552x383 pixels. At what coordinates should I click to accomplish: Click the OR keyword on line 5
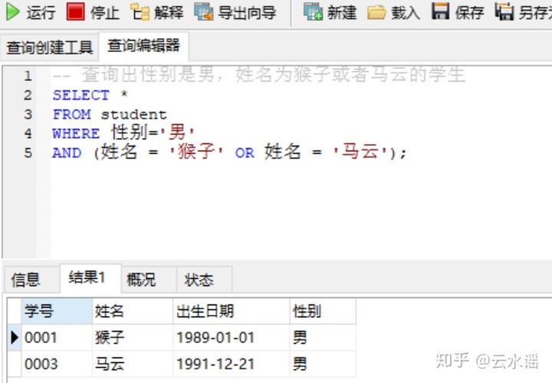[x=245, y=153]
